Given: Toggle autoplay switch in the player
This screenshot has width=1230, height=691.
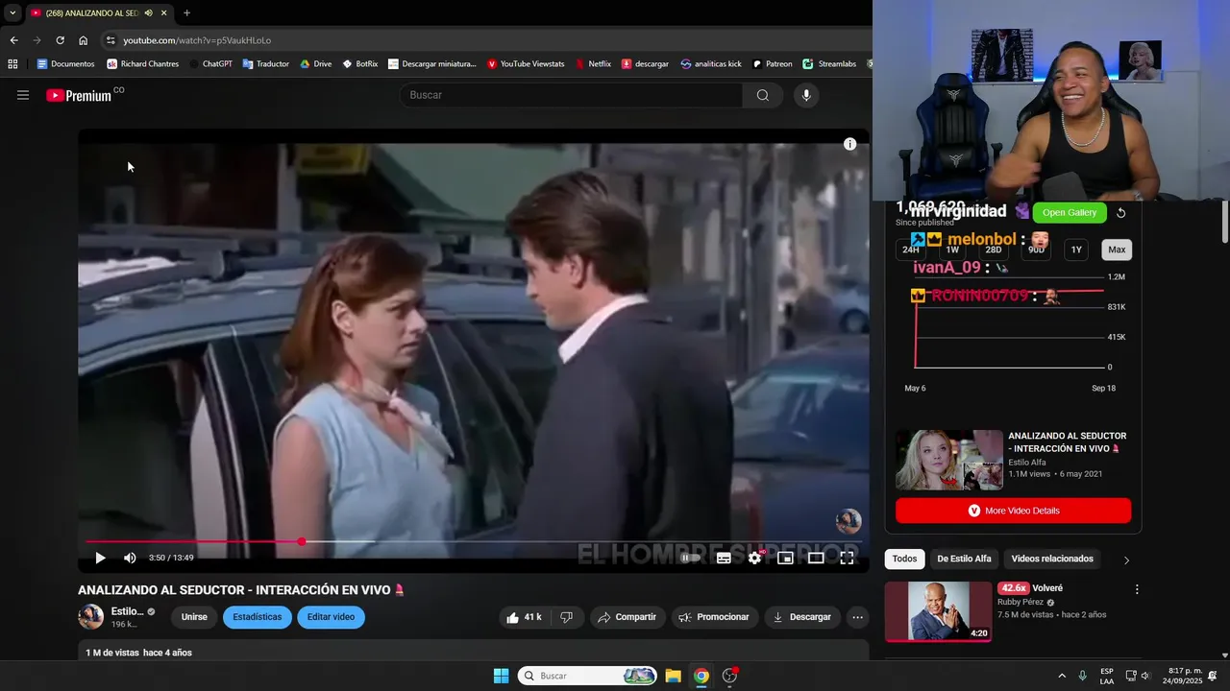Looking at the screenshot, I should [690, 558].
